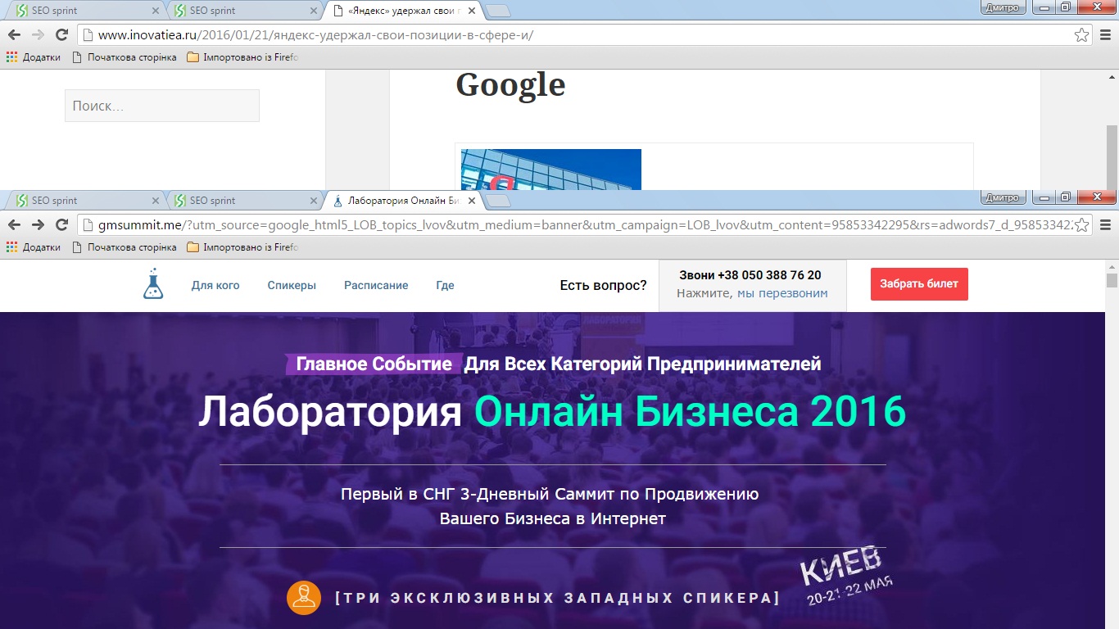
Task: Click the Звони +38 050 388 76 20 phone number
Action: point(750,275)
